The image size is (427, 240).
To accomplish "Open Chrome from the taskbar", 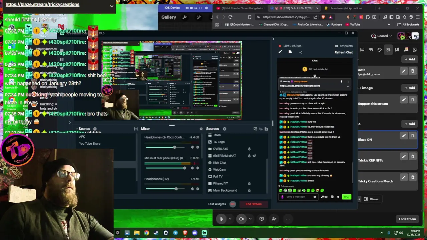I will [x=146, y=233].
